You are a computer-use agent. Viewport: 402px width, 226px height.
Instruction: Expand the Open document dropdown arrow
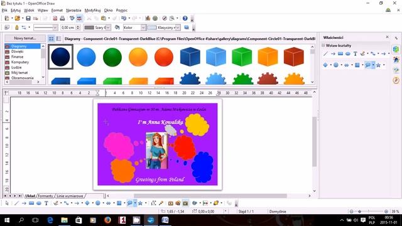(23, 18)
